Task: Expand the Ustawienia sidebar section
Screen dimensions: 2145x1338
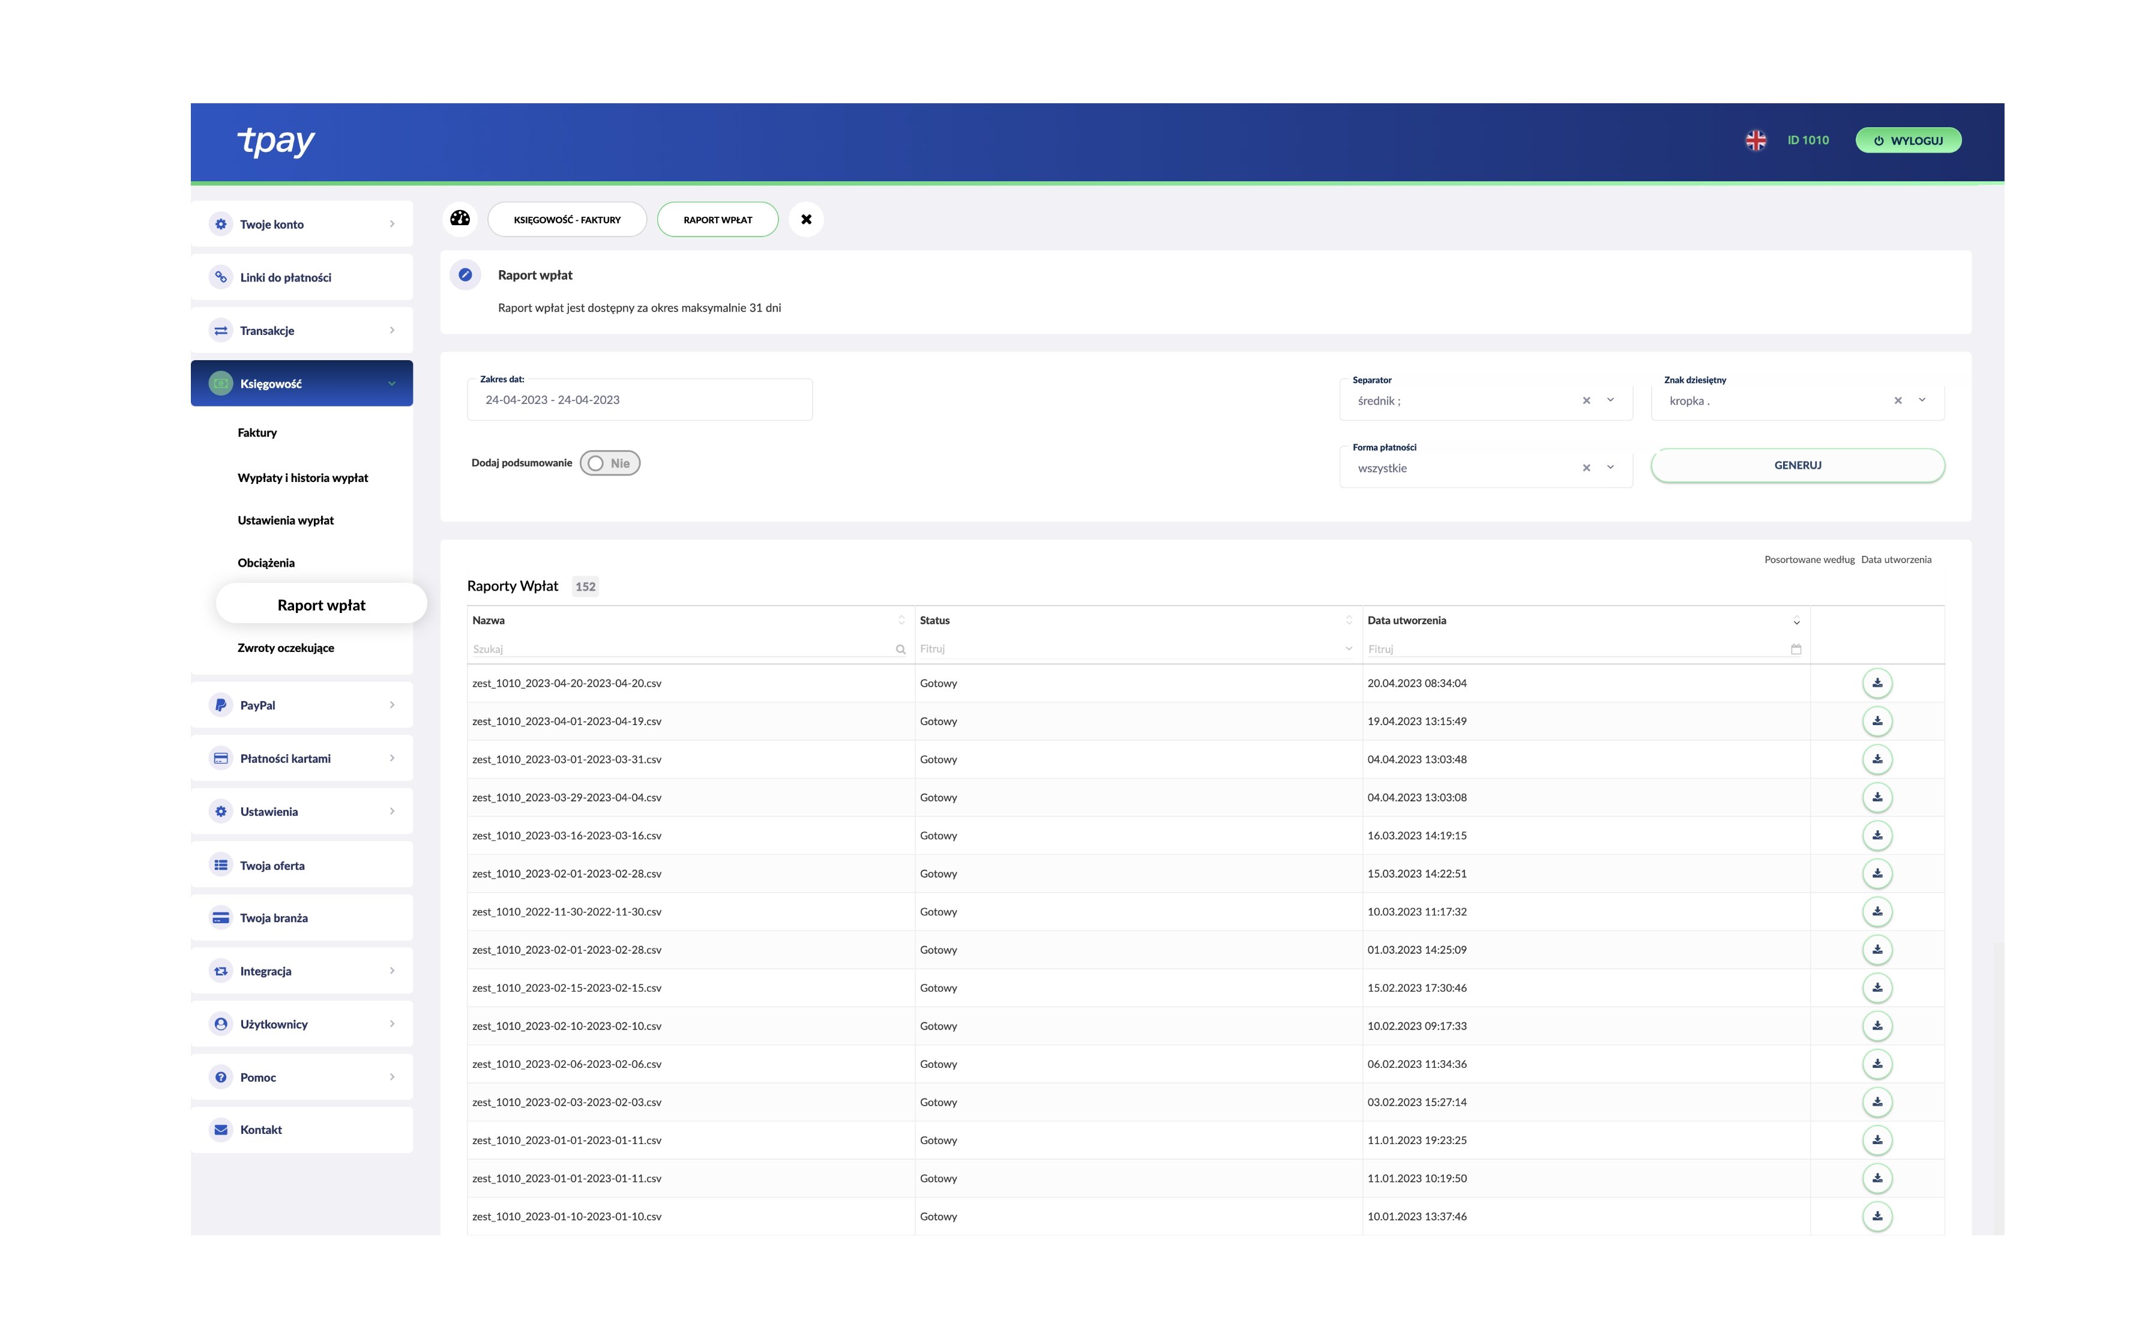Action: [x=392, y=810]
